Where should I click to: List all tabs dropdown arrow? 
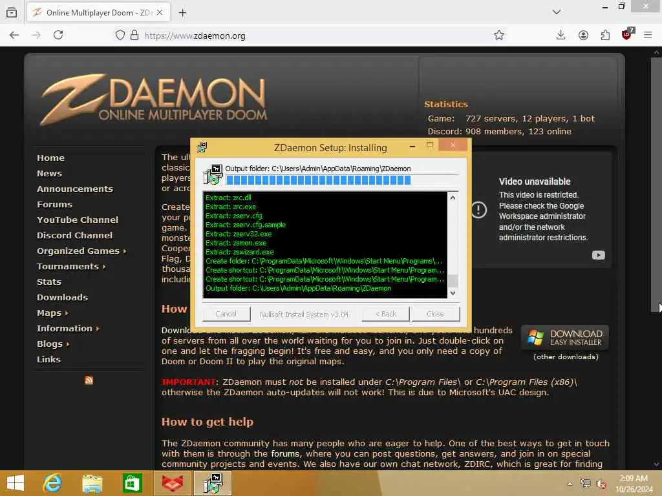(x=557, y=12)
